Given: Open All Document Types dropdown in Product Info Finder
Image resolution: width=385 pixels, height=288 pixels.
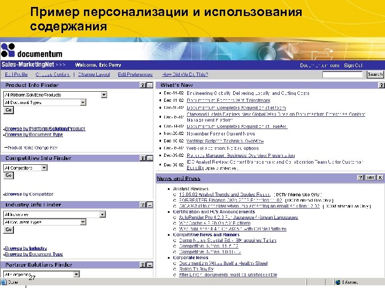Looking at the screenshot, I should tap(83, 102).
